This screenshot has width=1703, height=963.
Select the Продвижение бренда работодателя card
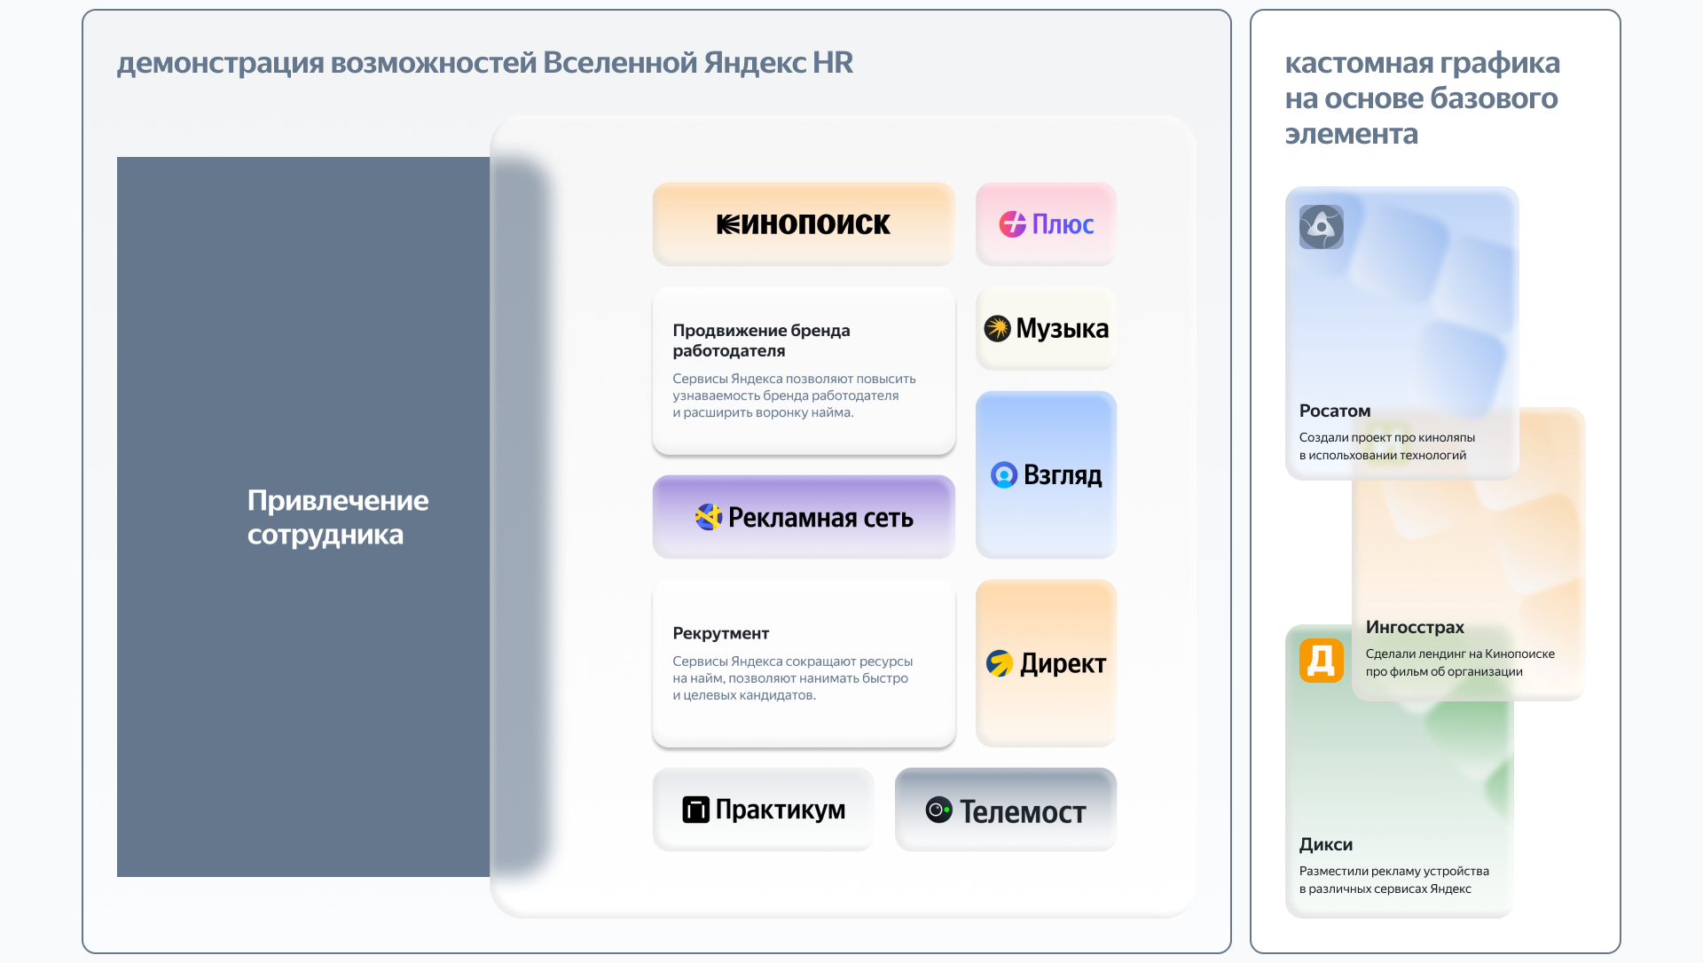point(803,371)
